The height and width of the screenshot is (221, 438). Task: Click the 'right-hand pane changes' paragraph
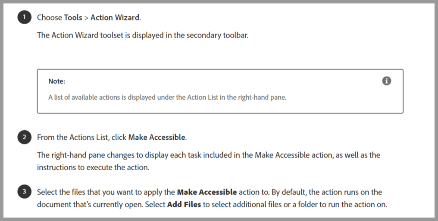(209, 161)
